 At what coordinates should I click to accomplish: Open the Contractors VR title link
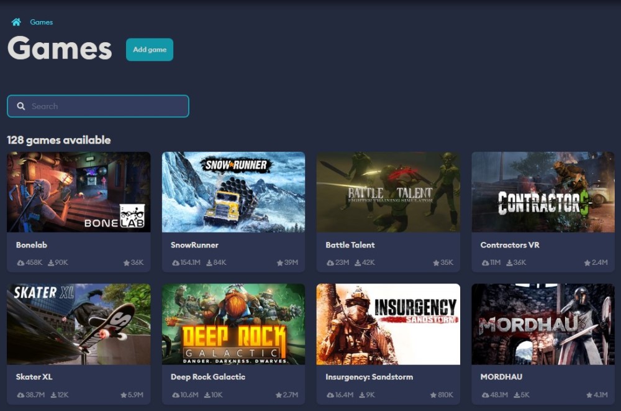[509, 245]
